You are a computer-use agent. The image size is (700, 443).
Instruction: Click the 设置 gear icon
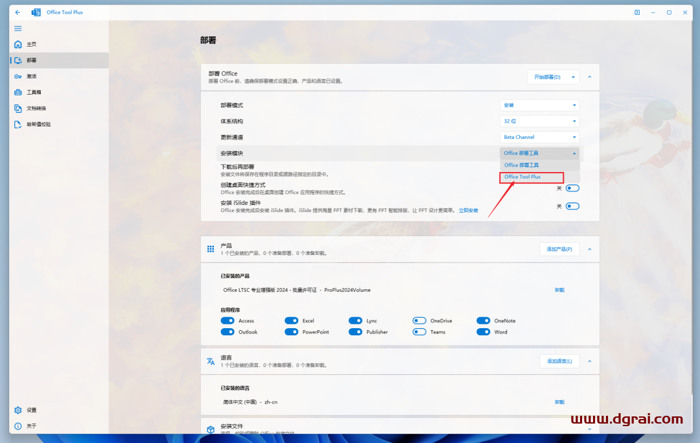(18, 410)
